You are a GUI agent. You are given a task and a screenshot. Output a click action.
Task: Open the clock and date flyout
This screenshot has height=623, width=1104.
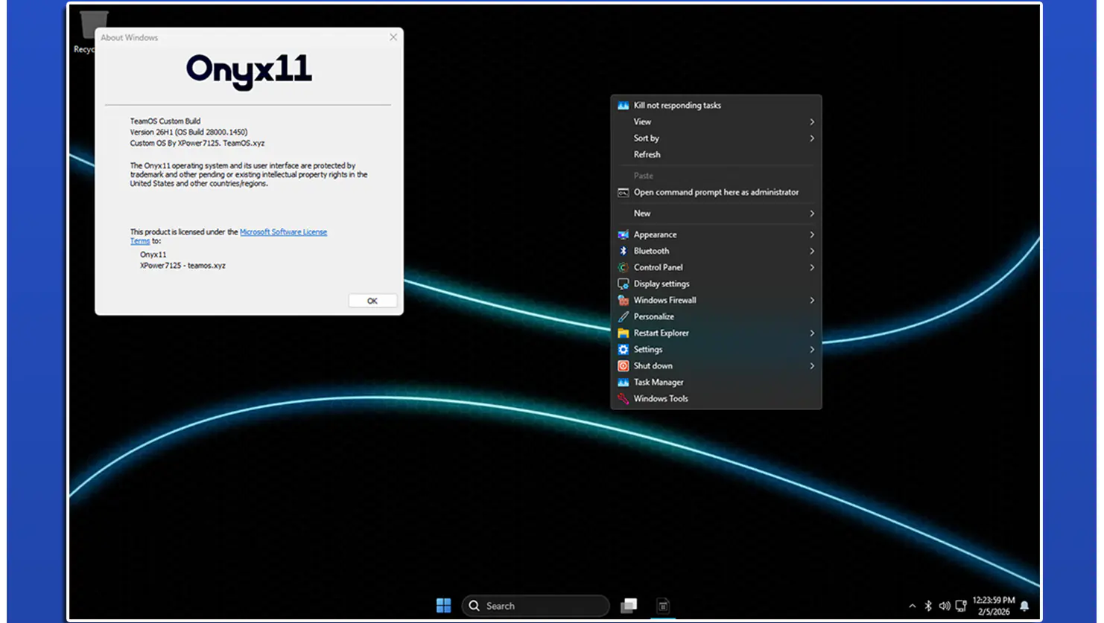993,606
